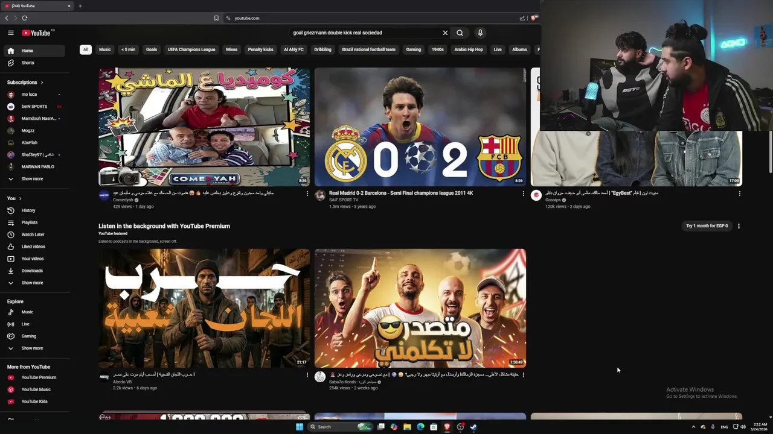Screen dimensions: 773x434
Task: Click the YouTube logo
Action: pos(36,33)
